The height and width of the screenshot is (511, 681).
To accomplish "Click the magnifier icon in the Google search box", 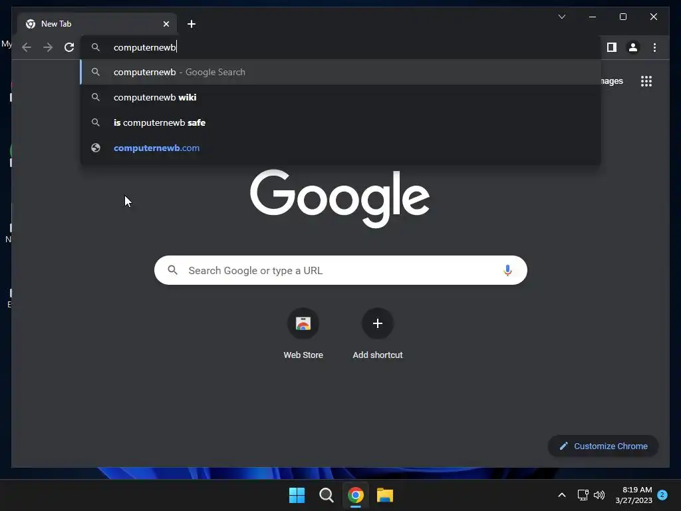I will tap(172, 270).
